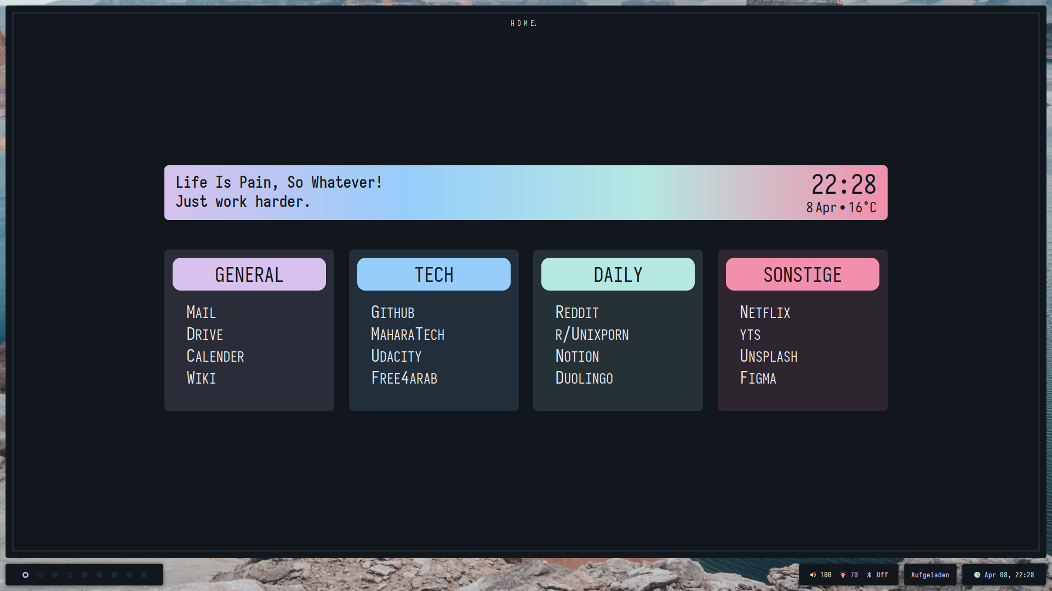
Task: Click the SONSTIGE category header
Action: coord(803,274)
